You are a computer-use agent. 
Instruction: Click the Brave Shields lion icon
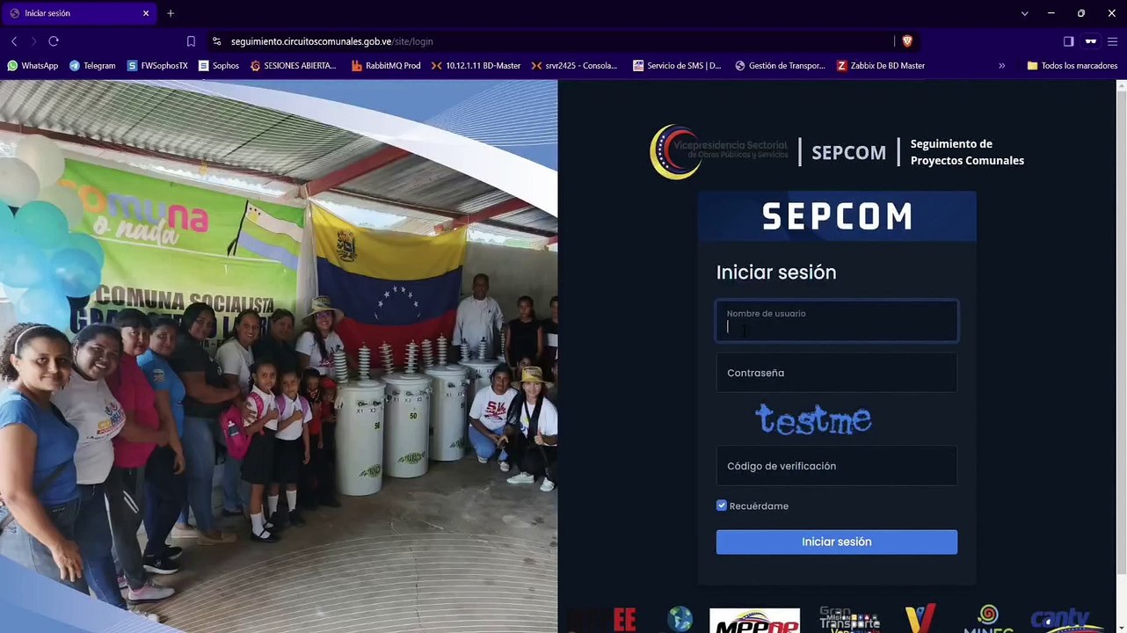907,41
